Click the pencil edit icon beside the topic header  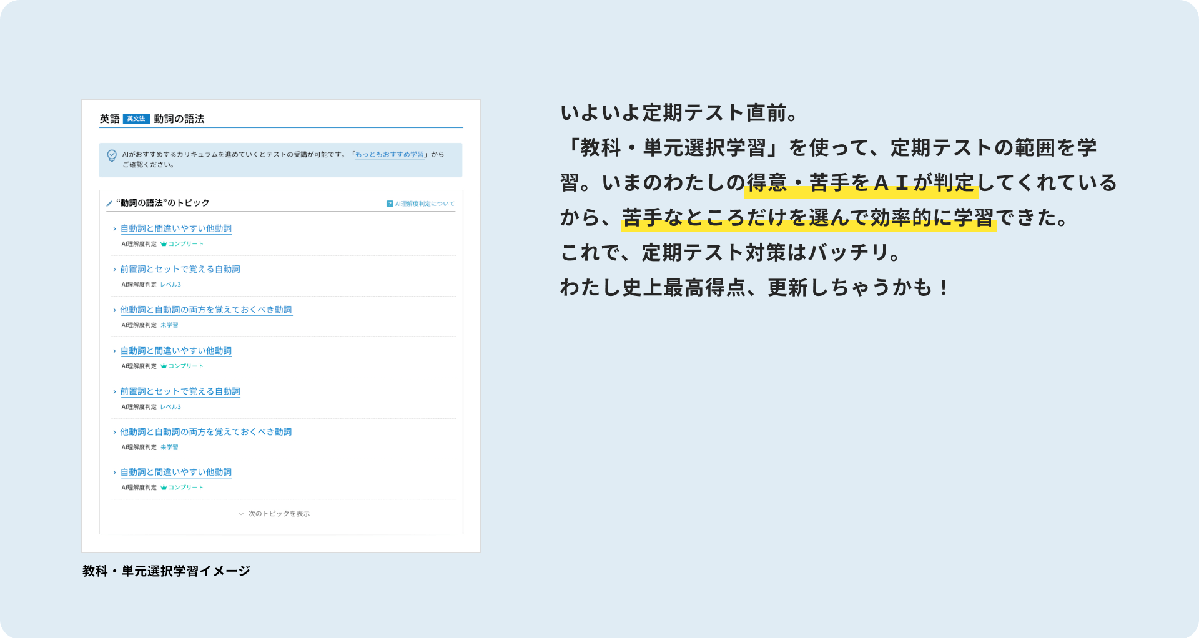(108, 202)
